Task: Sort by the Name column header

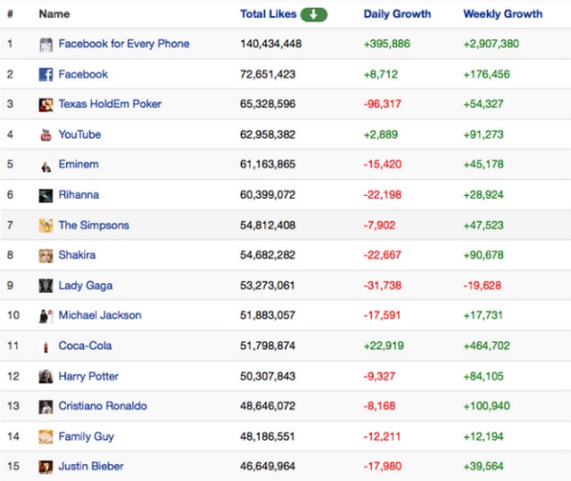Action: point(54,14)
